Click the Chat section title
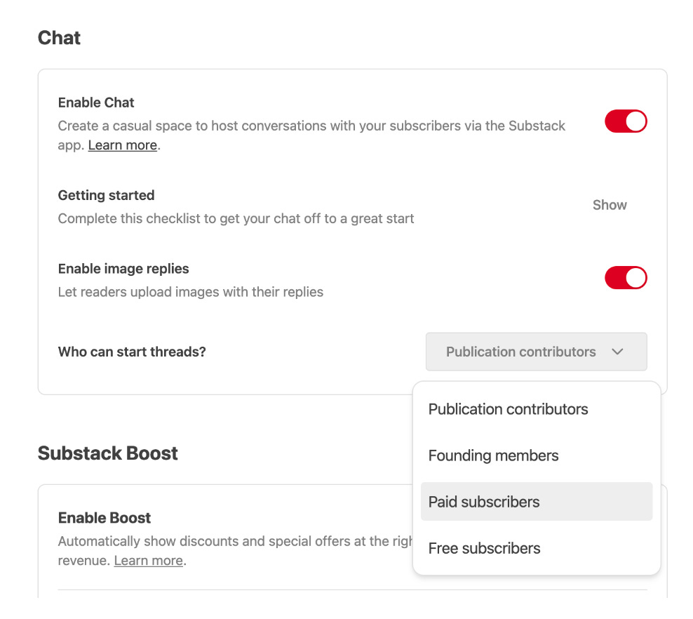The image size is (693, 619). 59,39
